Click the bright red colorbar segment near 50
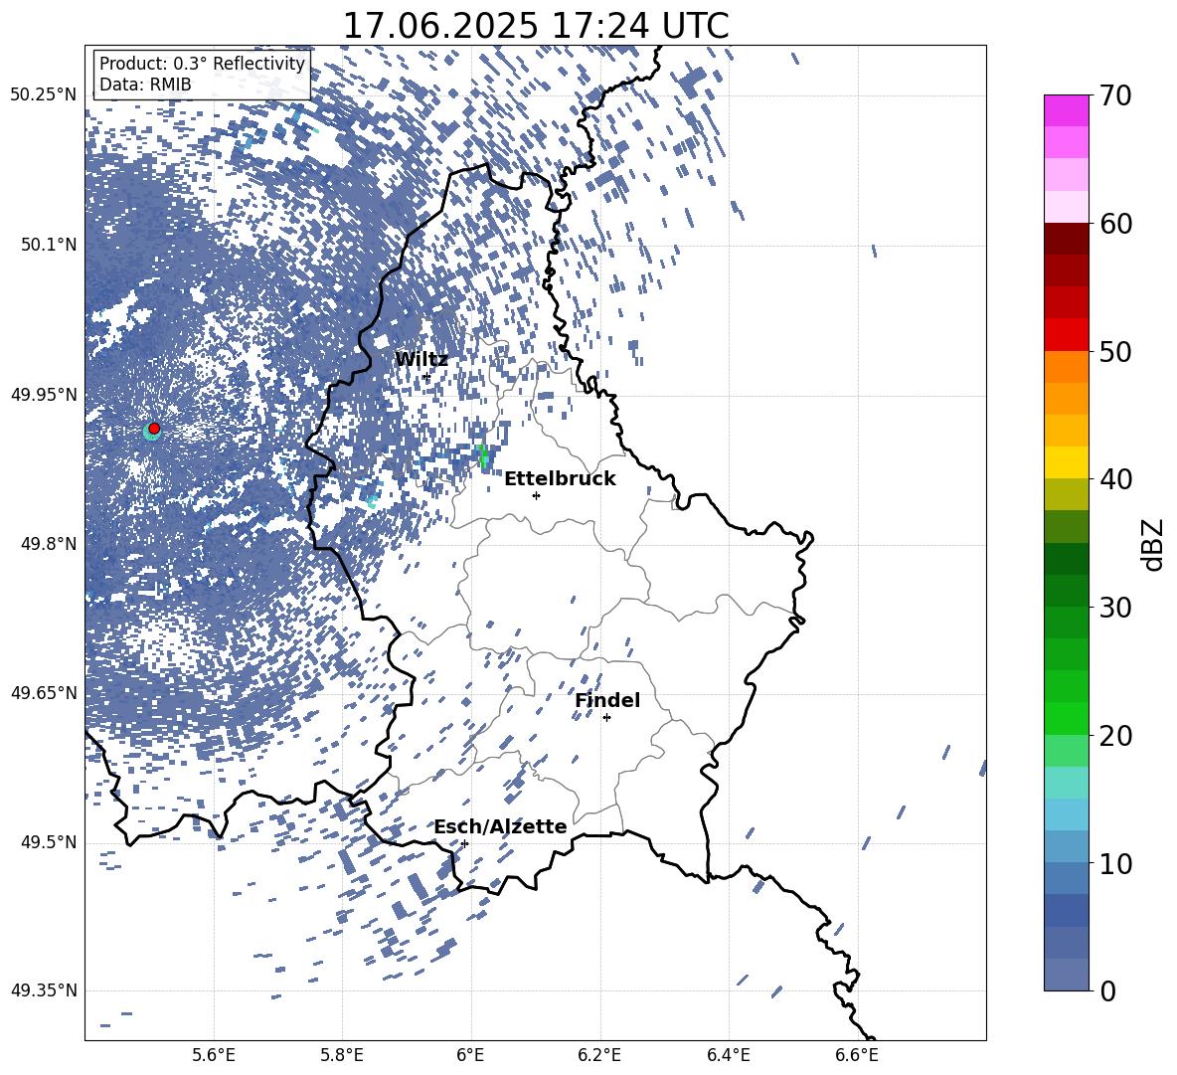This screenshot has height=1075, width=1177. (x=1066, y=335)
